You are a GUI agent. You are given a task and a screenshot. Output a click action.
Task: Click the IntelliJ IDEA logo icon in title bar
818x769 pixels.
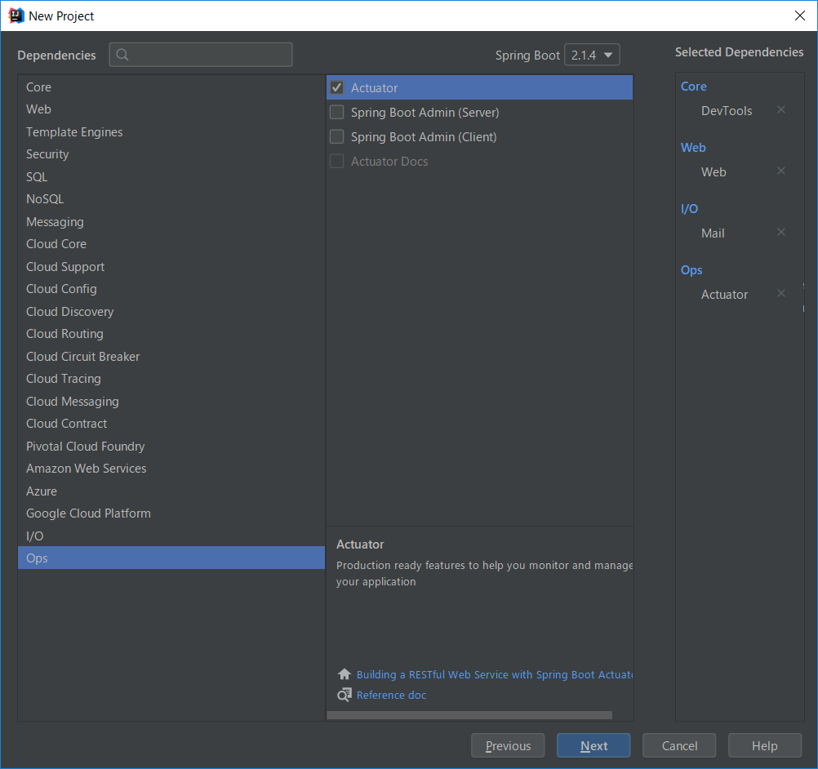[16, 16]
